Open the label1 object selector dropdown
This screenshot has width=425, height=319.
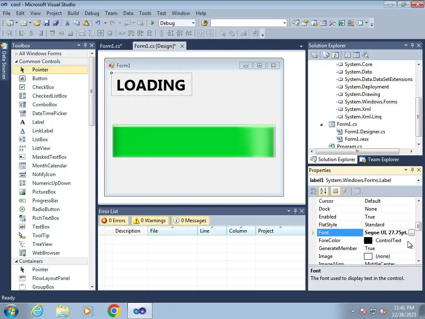(x=418, y=180)
